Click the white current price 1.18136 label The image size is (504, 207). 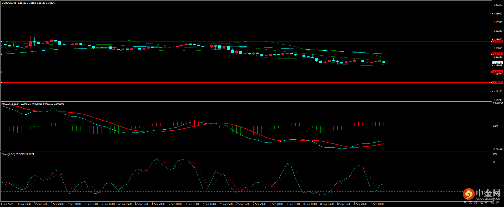pos(497,63)
